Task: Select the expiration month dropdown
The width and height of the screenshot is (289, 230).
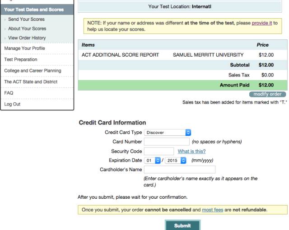Action: click(153, 160)
